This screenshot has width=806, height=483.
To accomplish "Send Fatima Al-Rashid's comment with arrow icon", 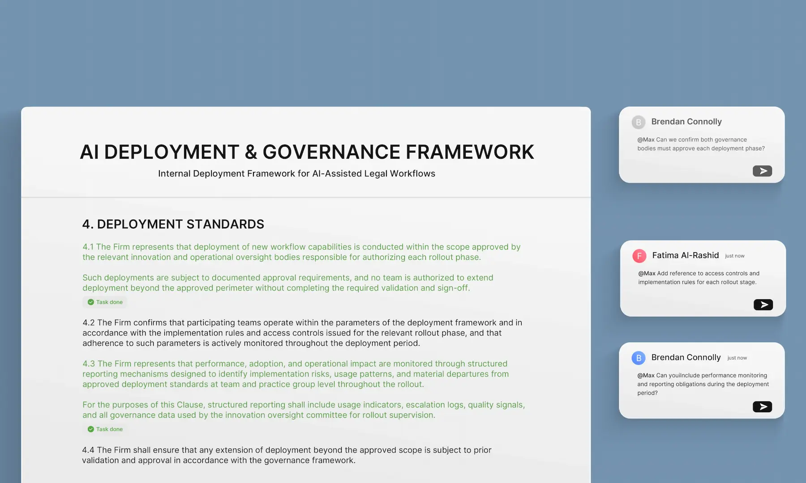I will click(763, 305).
